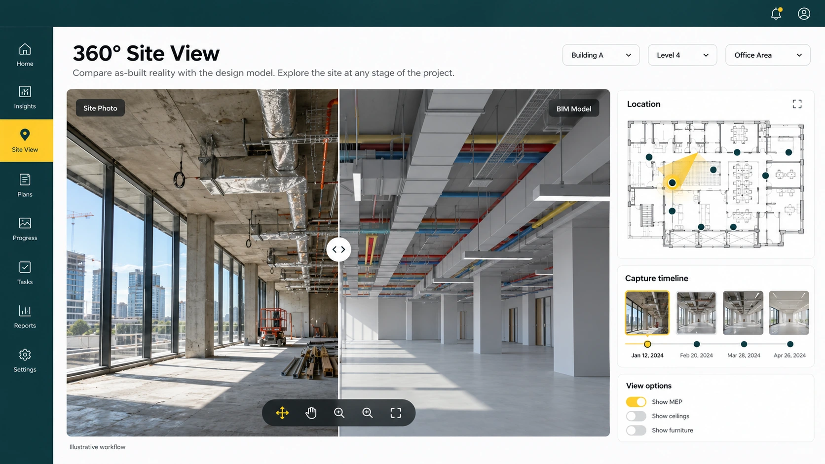Open the user profile icon

point(804,13)
